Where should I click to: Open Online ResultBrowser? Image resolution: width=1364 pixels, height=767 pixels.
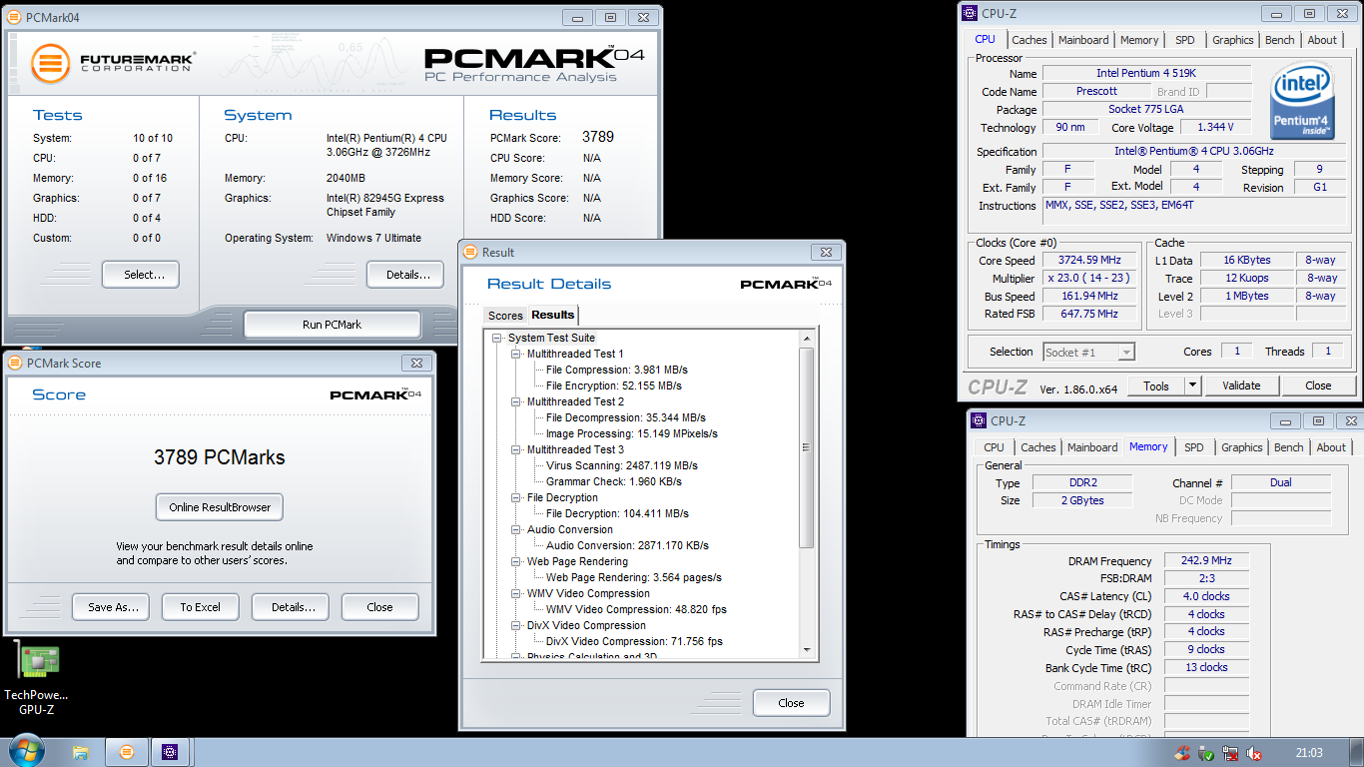tap(220, 507)
